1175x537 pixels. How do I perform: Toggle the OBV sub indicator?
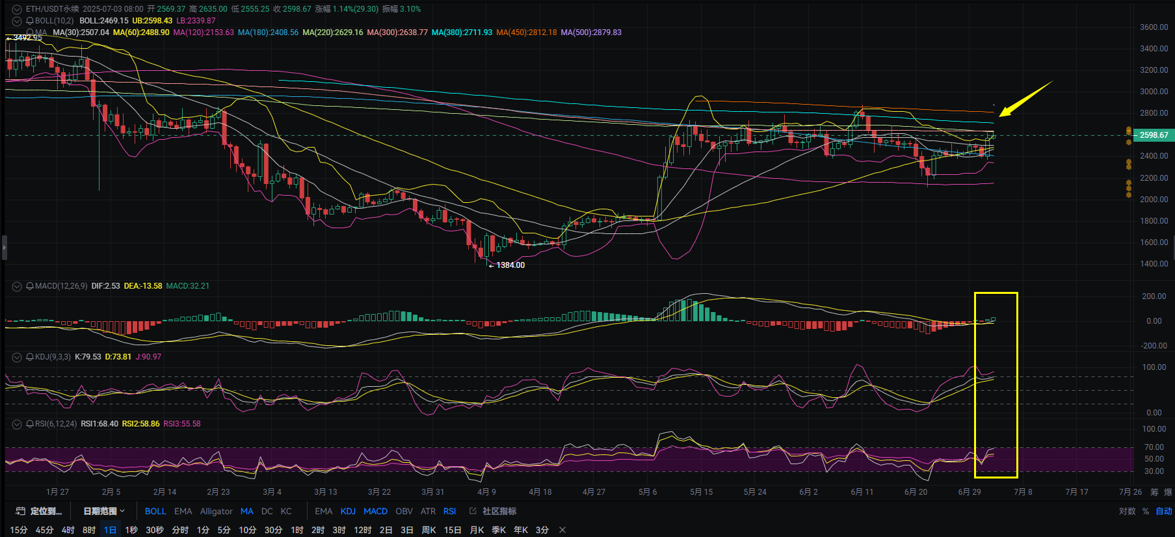click(x=404, y=511)
